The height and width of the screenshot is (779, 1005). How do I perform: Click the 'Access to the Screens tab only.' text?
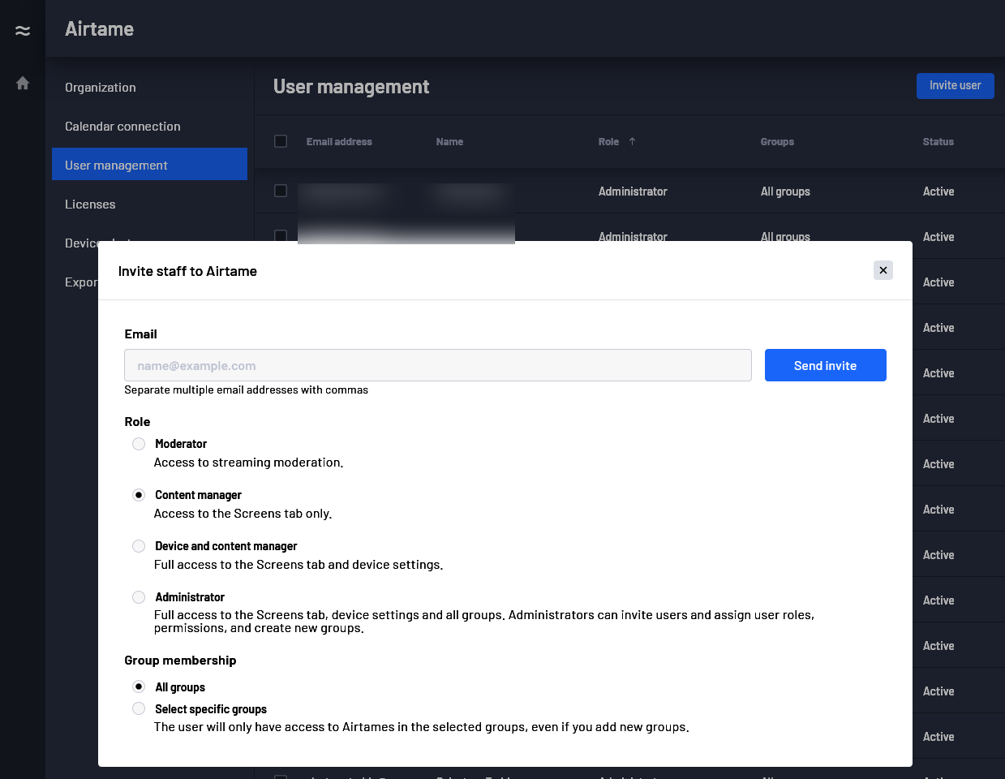point(243,514)
